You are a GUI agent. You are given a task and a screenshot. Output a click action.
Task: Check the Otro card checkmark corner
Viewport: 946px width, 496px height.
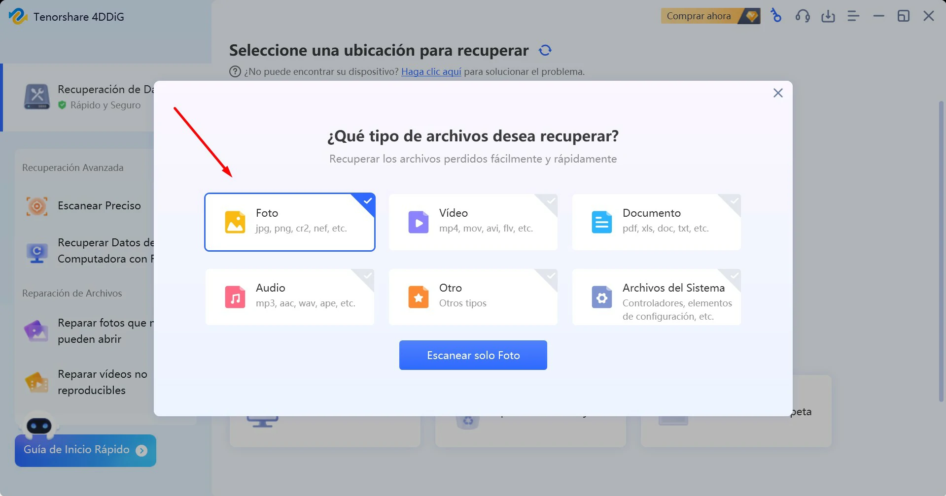(x=551, y=276)
